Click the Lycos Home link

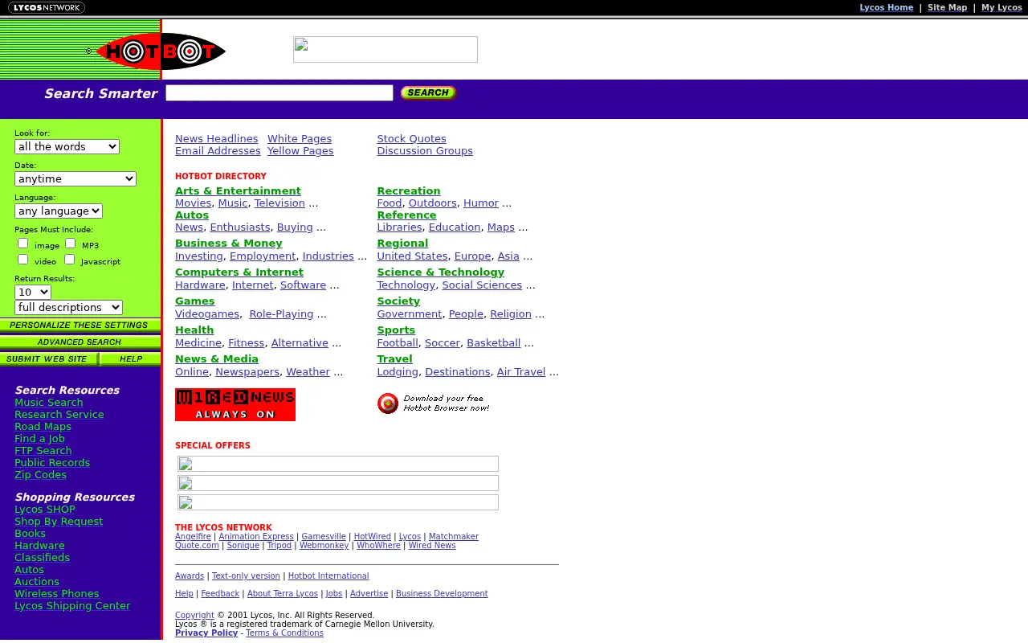[887, 7]
